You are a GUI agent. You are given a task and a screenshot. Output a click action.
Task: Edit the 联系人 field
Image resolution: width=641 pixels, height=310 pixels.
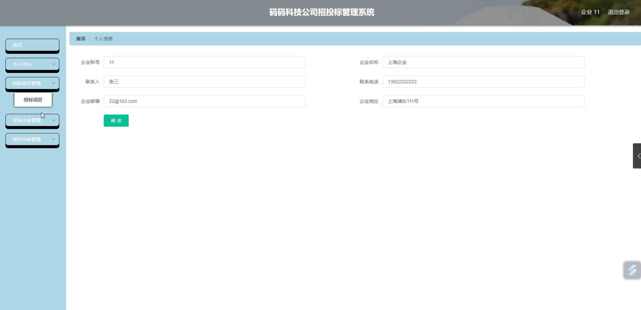pos(204,82)
